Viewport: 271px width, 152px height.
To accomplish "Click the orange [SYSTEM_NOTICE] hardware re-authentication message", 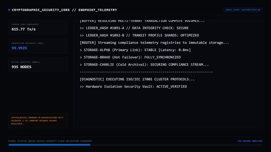I will tap(38, 121).
